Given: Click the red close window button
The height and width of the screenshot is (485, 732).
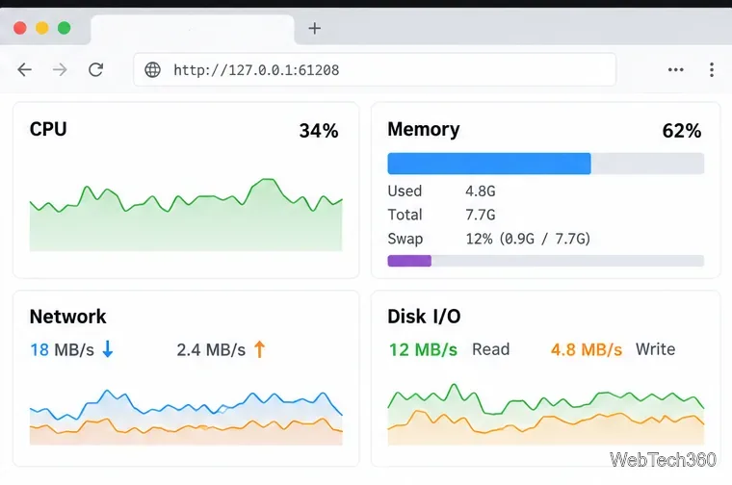Looking at the screenshot, I should (19, 28).
